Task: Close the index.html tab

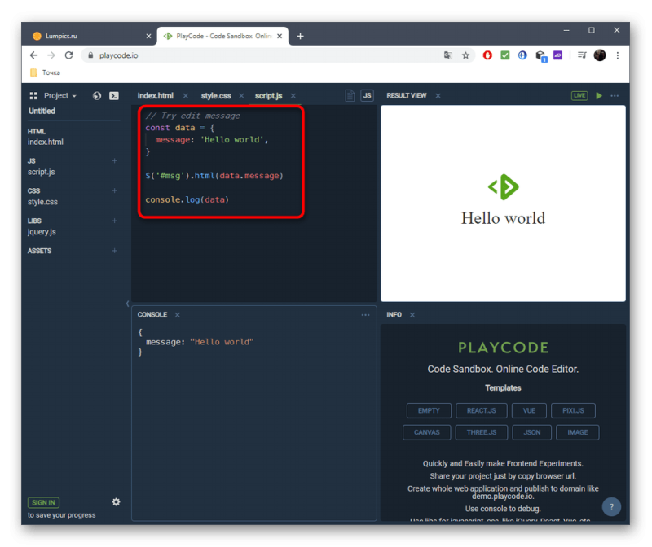Action: pos(186,96)
